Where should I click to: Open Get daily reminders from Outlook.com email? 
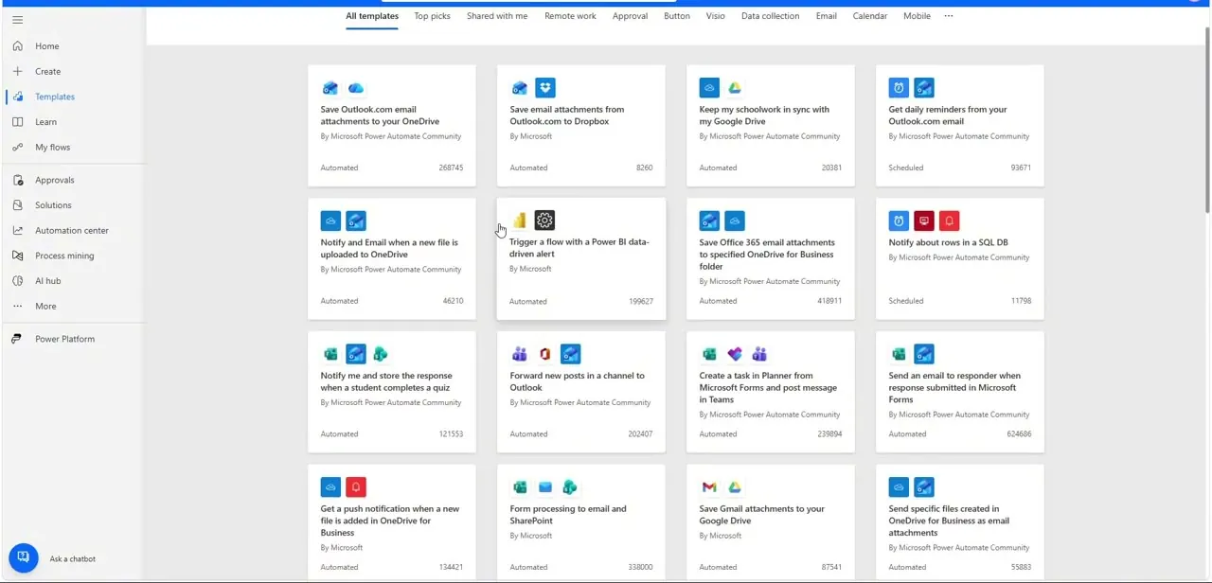[960, 125]
